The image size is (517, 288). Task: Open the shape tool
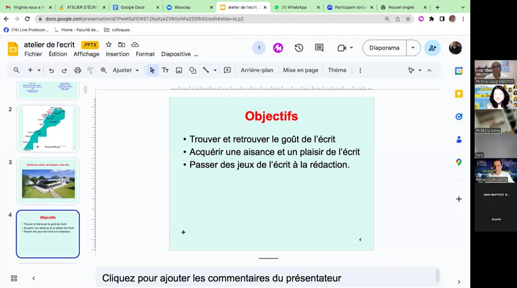[193, 70]
